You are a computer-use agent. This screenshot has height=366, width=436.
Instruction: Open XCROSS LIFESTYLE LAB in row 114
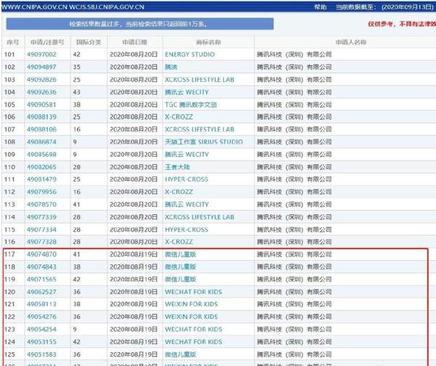pos(199,217)
